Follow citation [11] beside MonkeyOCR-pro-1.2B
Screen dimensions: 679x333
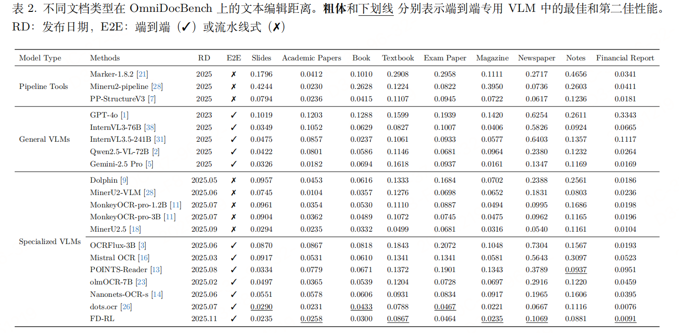pos(175,205)
